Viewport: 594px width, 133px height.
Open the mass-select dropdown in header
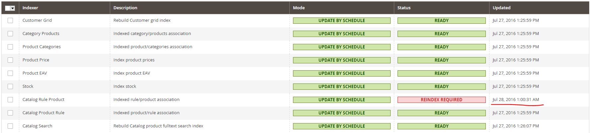tap(13, 8)
